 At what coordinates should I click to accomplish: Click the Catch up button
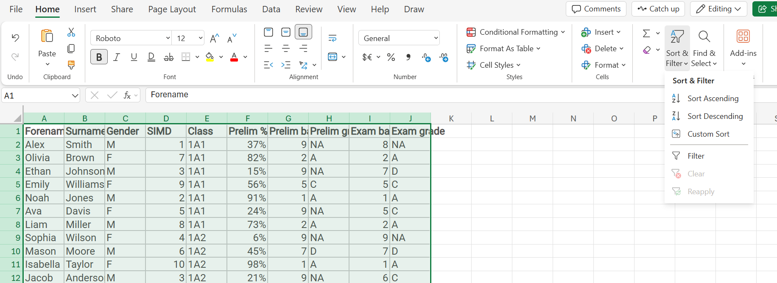pos(658,9)
